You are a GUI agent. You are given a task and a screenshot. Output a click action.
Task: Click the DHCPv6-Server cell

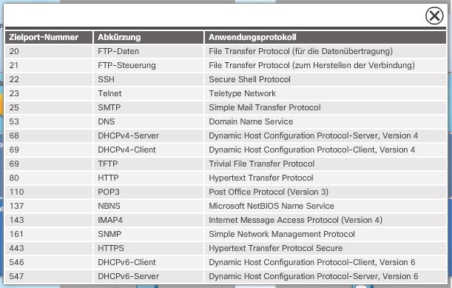pyautogui.click(x=149, y=276)
